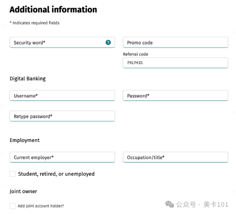The height and width of the screenshot is (214, 236).
Task: Tick the Student, retired, or unemployed checkbox
Action: point(13,174)
